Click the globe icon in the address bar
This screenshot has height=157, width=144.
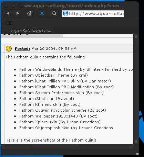click(65, 13)
